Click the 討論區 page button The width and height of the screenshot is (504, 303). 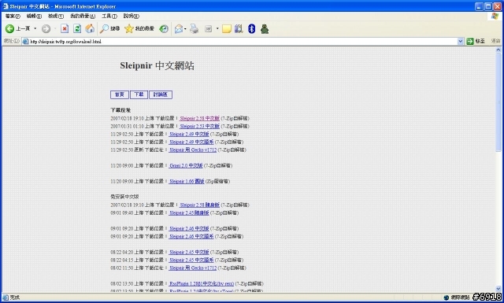coord(161,94)
